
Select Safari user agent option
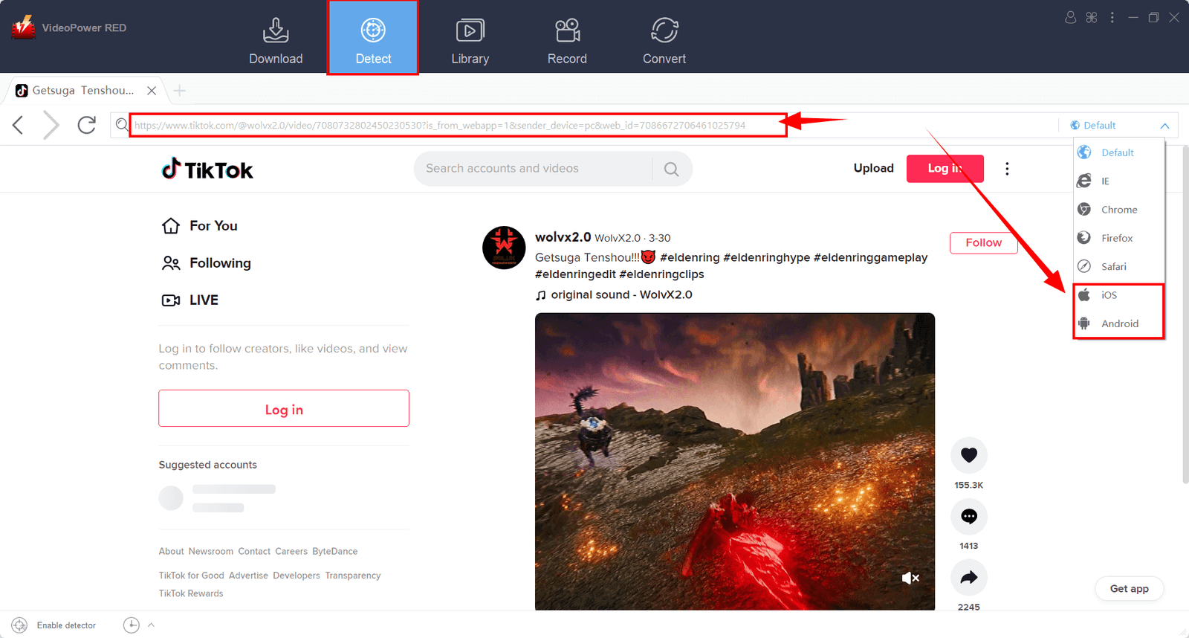click(x=1118, y=266)
